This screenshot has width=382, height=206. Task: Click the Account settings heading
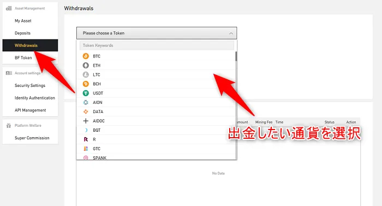27,73
